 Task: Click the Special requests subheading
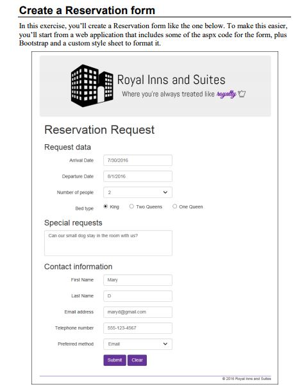pos(73,223)
